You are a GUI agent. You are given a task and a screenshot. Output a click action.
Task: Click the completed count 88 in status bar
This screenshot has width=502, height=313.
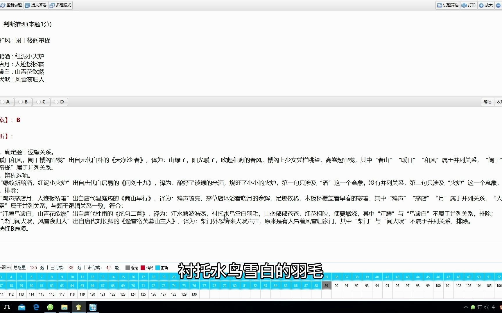point(71,268)
